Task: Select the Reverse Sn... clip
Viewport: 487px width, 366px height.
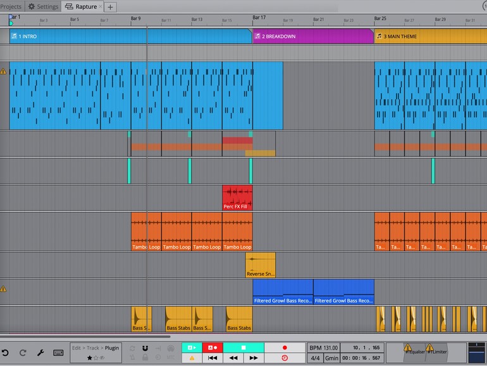Action: click(261, 265)
